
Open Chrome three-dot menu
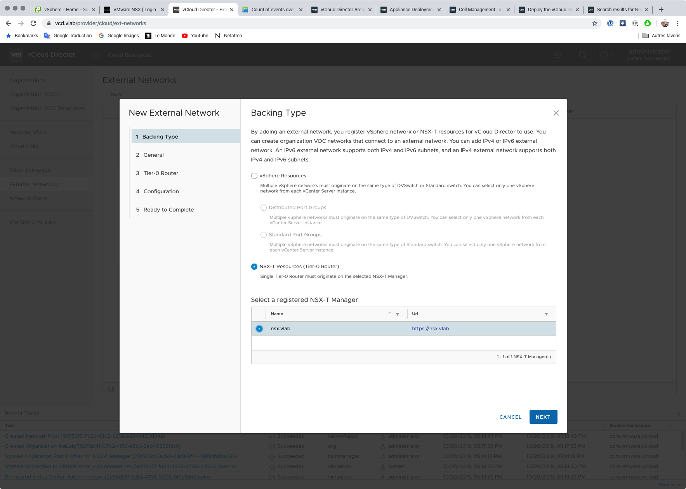coord(677,23)
